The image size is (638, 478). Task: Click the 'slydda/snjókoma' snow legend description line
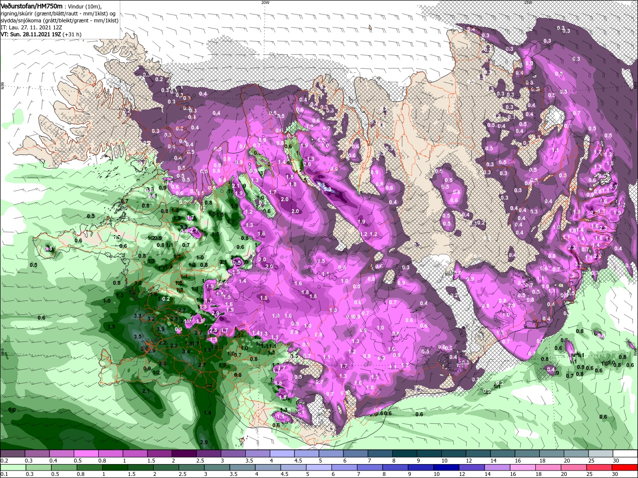tap(59, 20)
